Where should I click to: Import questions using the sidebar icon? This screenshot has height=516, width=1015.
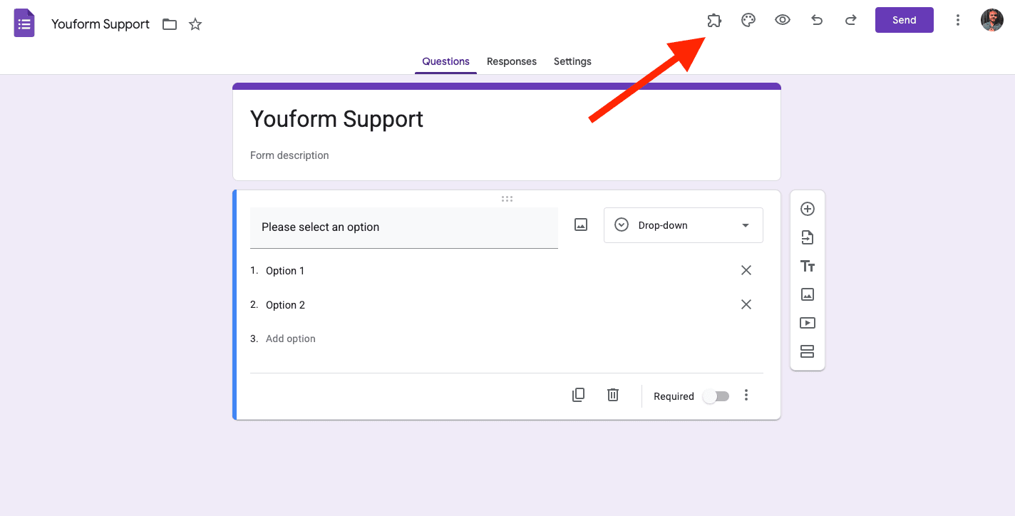pyautogui.click(x=807, y=237)
